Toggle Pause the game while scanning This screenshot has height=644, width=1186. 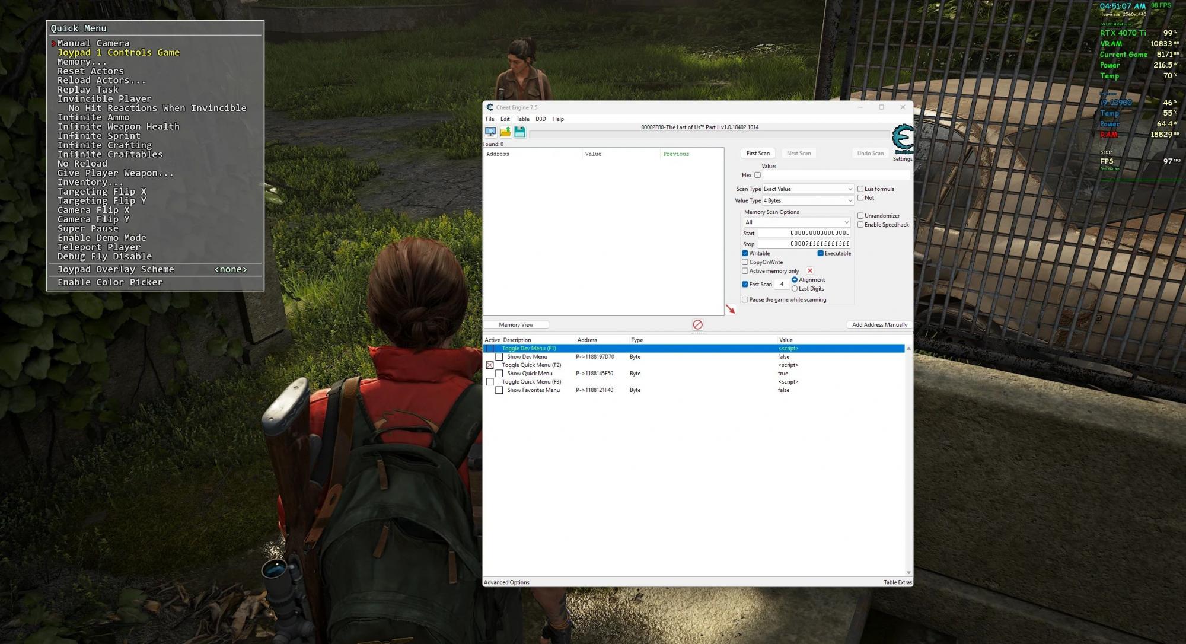(x=745, y=300)
